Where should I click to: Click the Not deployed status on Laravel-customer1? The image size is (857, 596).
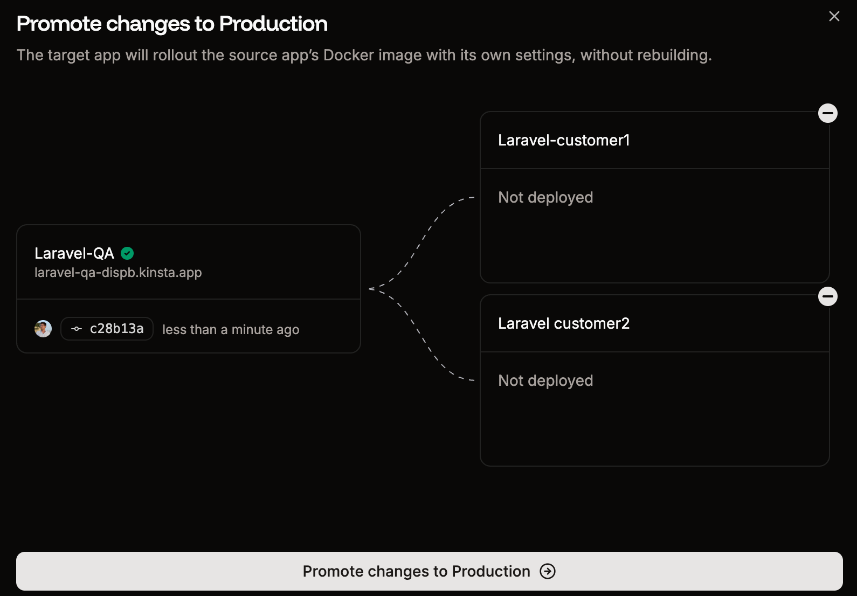545,197
